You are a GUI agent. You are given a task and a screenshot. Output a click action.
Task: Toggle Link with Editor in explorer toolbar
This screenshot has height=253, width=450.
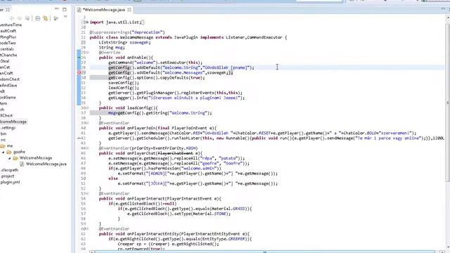(x=45, y=18)
